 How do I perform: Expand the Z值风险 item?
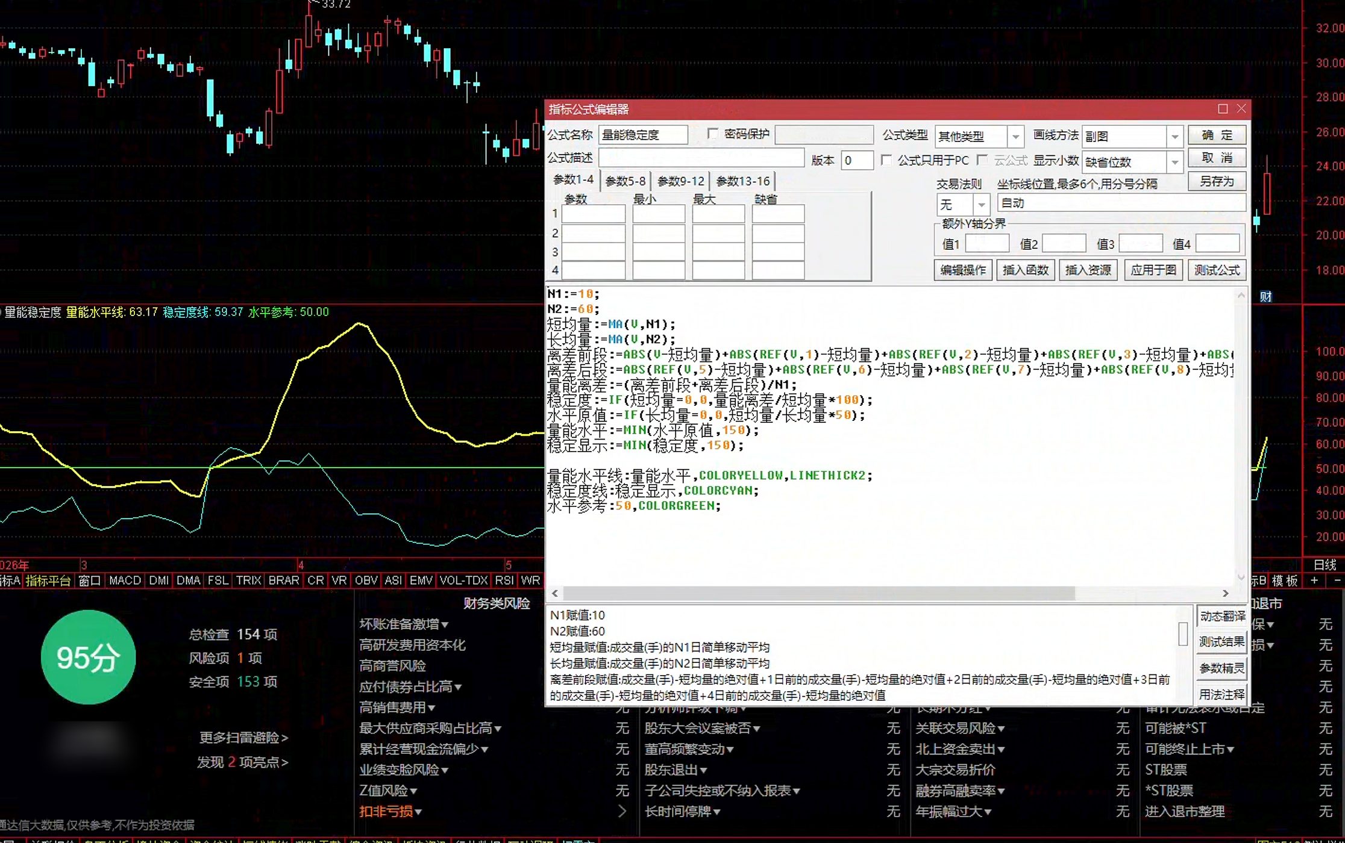(413, 791)
